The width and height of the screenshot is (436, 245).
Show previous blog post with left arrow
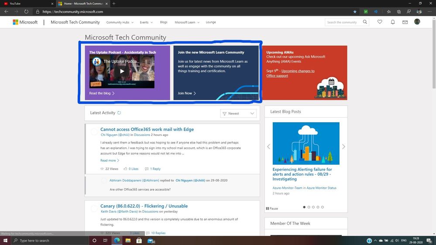[268, 146]
